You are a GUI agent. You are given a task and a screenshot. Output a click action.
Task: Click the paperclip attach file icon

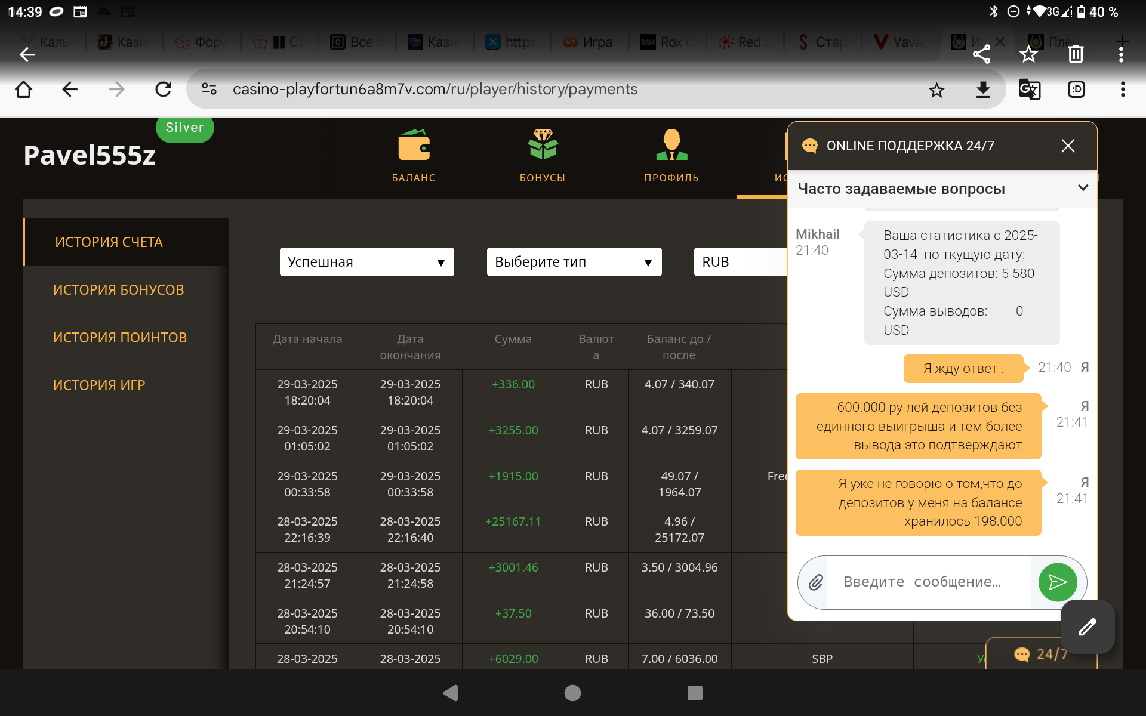tap(815, 582)
